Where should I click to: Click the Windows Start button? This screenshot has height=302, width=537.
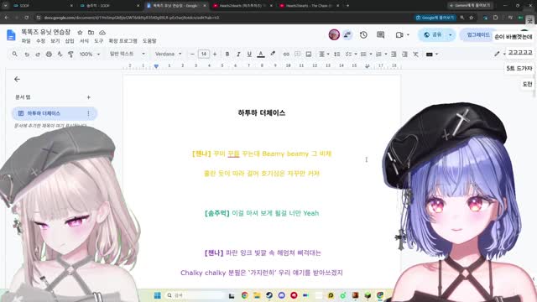(157, 295)
